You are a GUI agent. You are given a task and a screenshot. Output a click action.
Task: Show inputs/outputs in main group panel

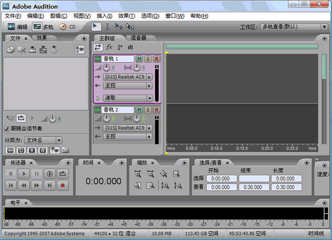(98, 48)
